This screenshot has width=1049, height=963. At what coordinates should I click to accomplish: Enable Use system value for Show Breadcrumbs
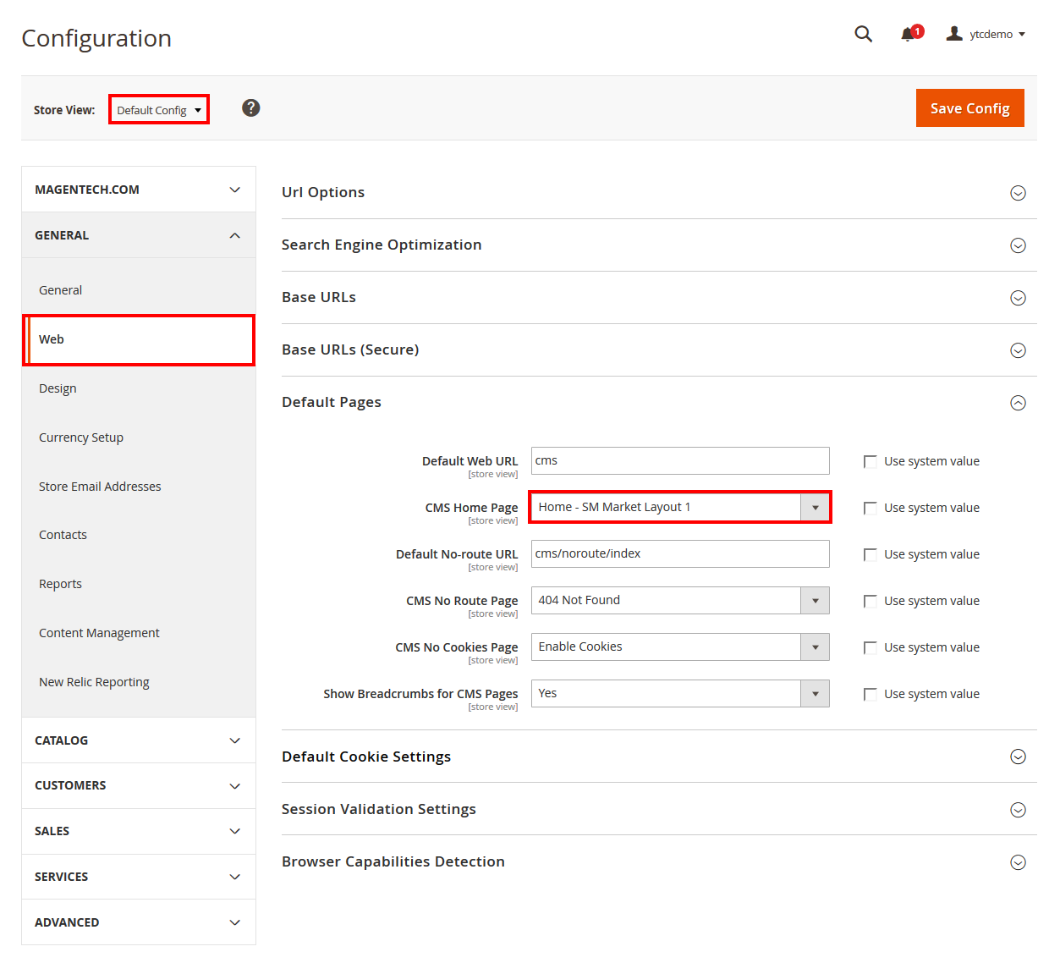pos(870,694)
